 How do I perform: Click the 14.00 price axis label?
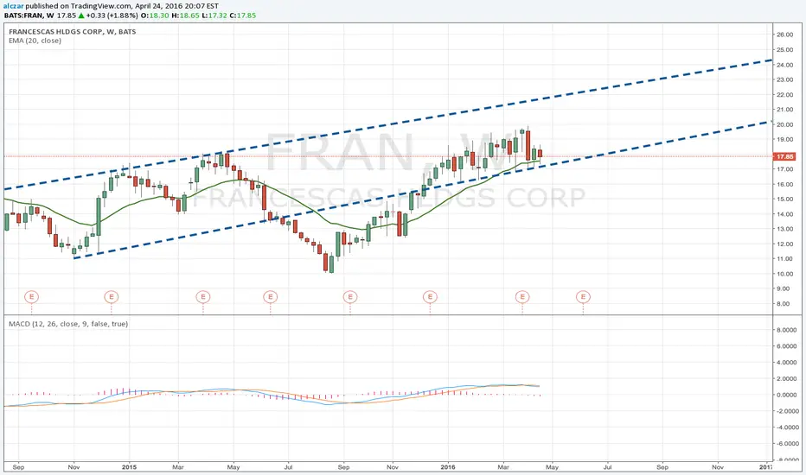click(x=784, y=214)
